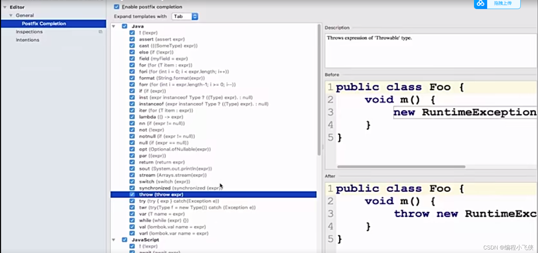Click the icon beside Inspections in sidebar

(x=101, y=32)
